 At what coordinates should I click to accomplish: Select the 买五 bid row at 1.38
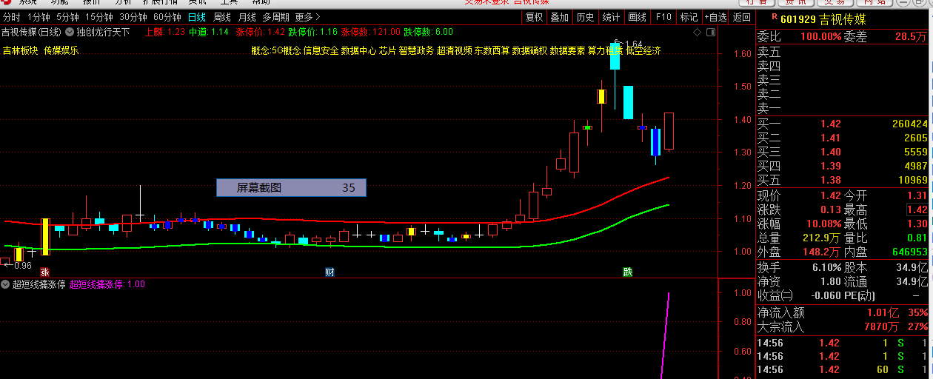click(843, 180)
